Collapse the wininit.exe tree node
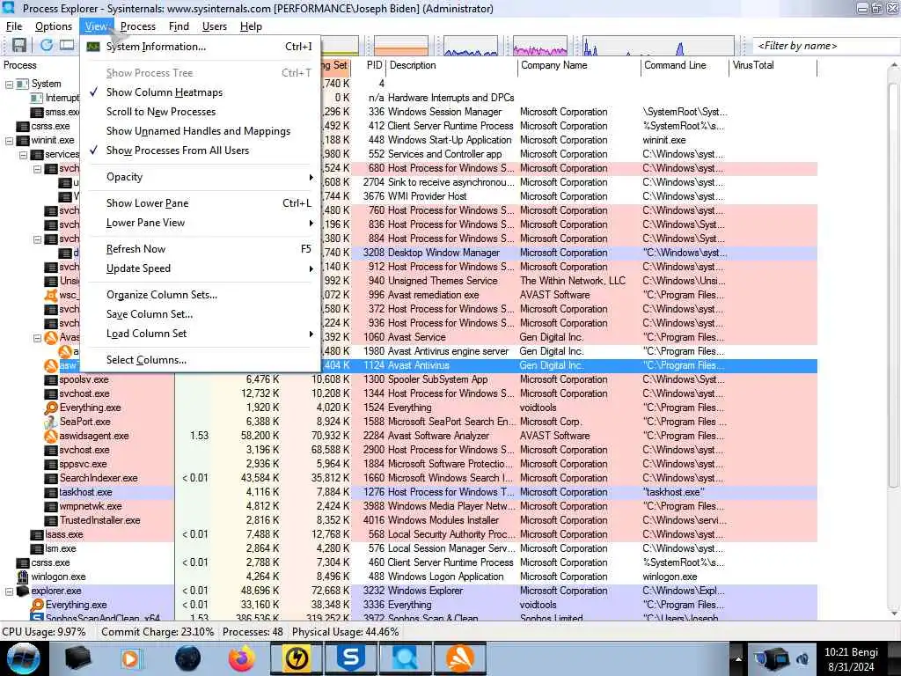The height and width of the screenshot is (676, 901). point(9,140)
